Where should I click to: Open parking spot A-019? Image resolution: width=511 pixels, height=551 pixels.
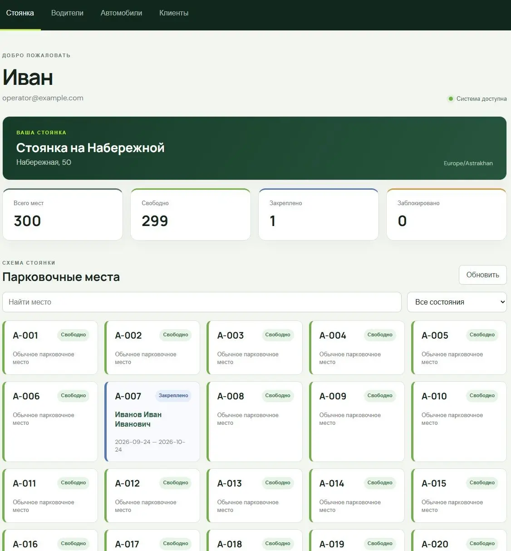point(357,541)
